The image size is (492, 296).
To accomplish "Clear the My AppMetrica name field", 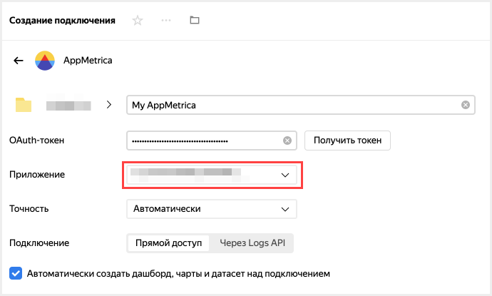I will coord(465,105).
